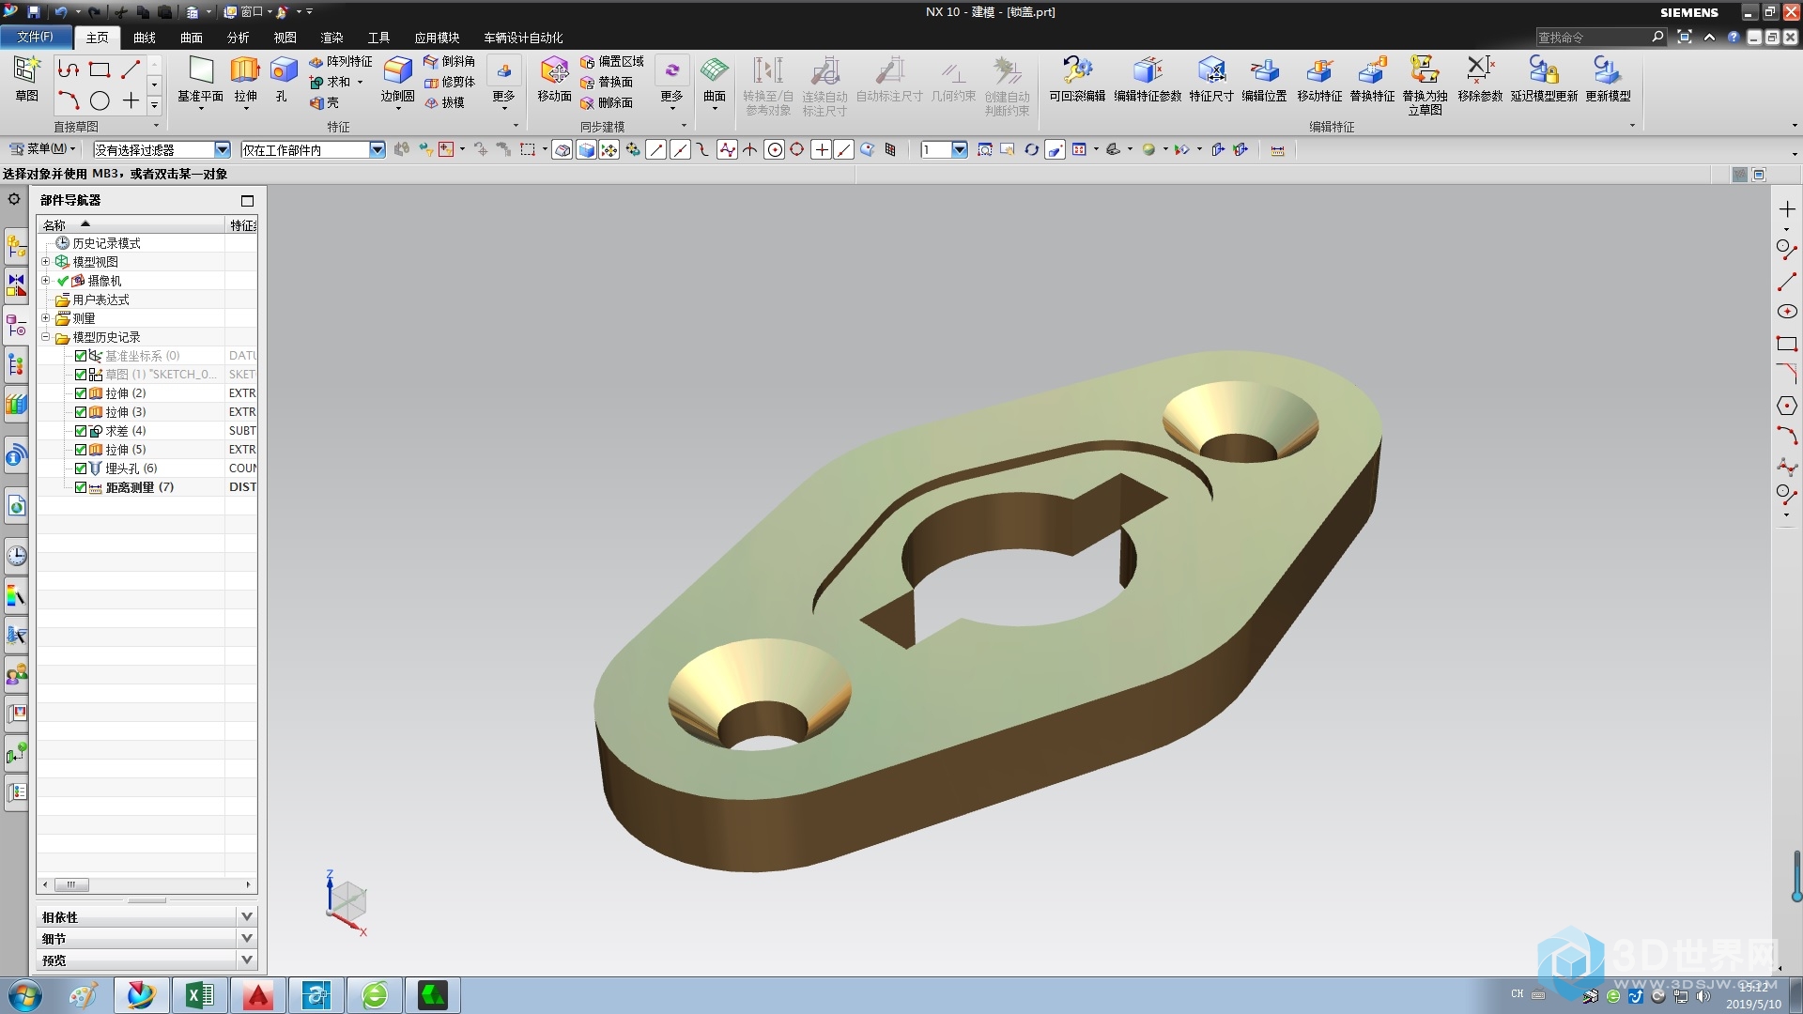Select the 用户表达式 tree item

[x=100, y=300]
